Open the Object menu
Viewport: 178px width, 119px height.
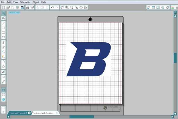(36, 2)
